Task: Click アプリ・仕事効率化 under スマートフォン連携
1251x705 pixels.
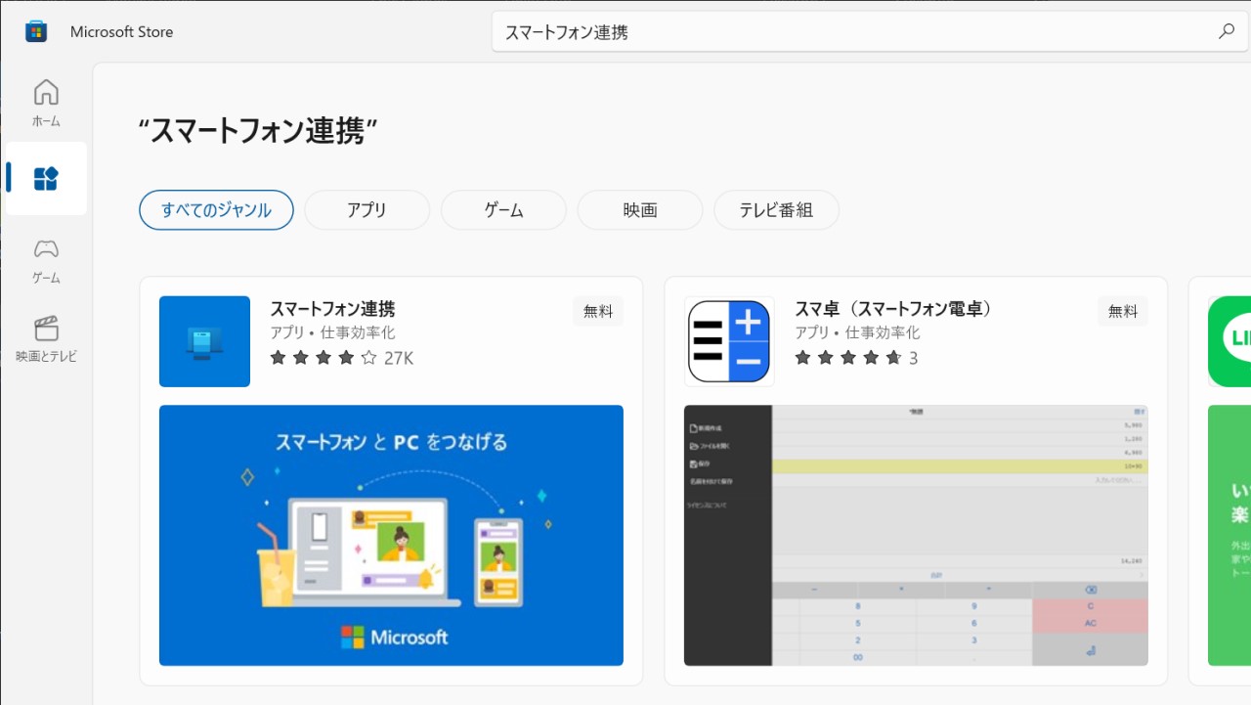Action: click(x=332, y=332)
